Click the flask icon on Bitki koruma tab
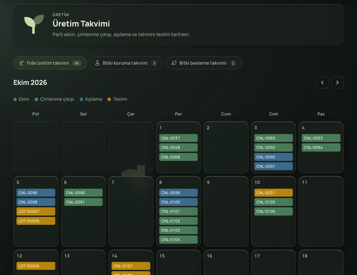 (x=97, y=63)
